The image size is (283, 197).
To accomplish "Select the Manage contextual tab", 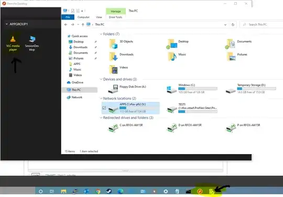I will pyautogui.click(x=116, y=11).
